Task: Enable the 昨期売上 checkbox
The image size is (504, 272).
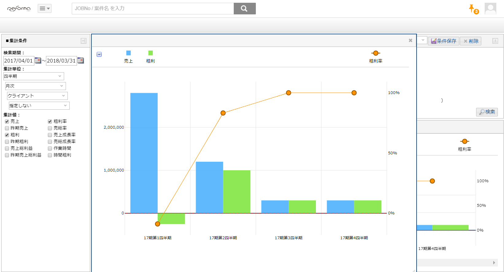Action: point(7,128)
